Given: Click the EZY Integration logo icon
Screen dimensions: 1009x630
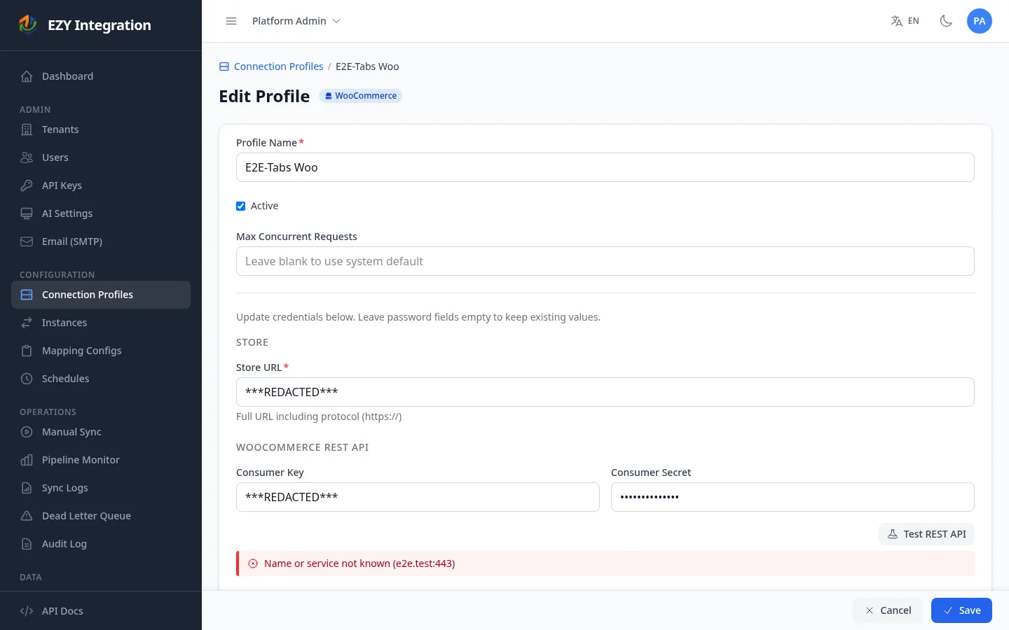Looking at the screenshot, I should (x=28, y=24).
